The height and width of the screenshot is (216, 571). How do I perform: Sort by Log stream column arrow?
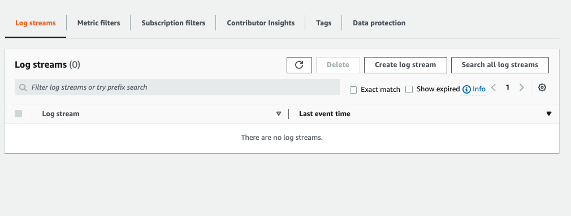tap(279, 113)
